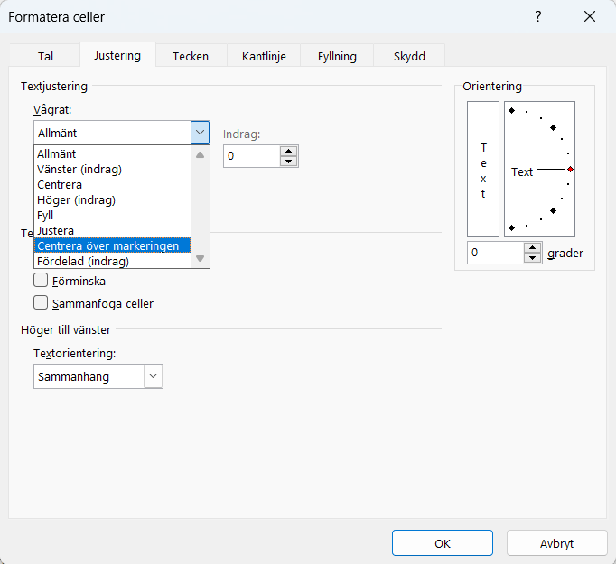This screenshot has height=564, width=616.
Task: Increase the grader degree value
Action: [x=532, y=247]
